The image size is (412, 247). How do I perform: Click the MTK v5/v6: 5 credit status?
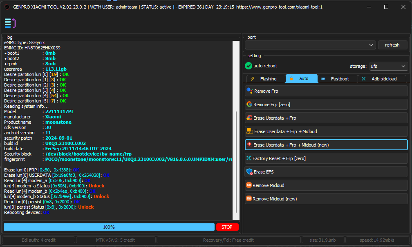(x=116, y=240)
